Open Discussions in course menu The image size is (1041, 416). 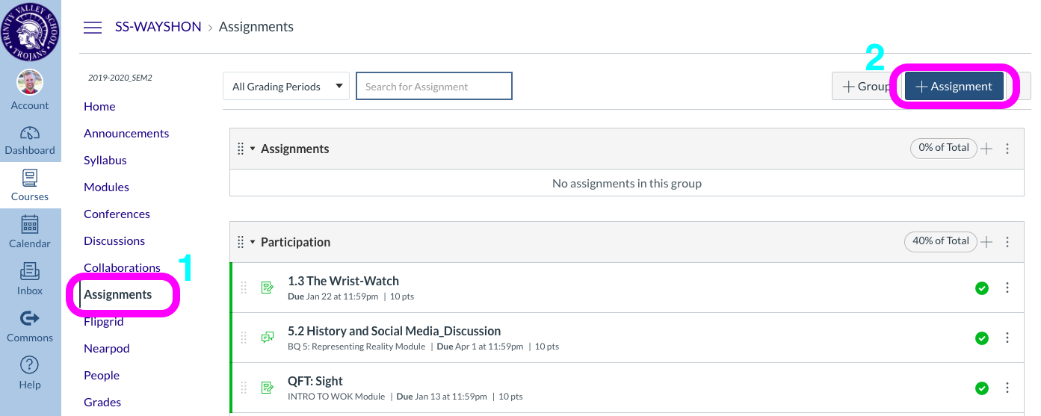pyautogui.click(x=114, y=240)
